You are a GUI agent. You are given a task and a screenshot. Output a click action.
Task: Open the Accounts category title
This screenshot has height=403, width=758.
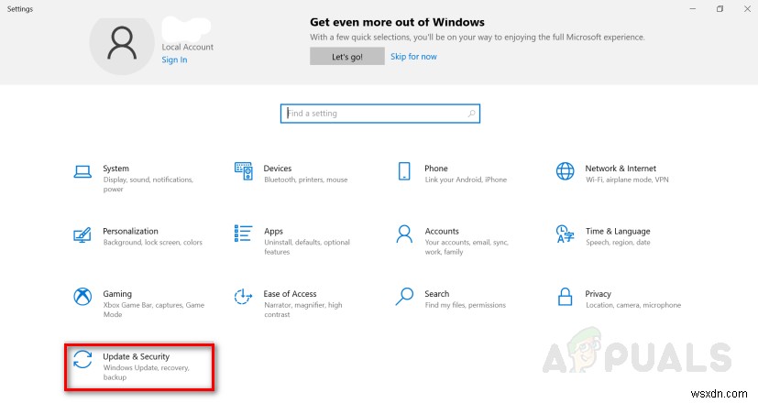click(442, 231)
